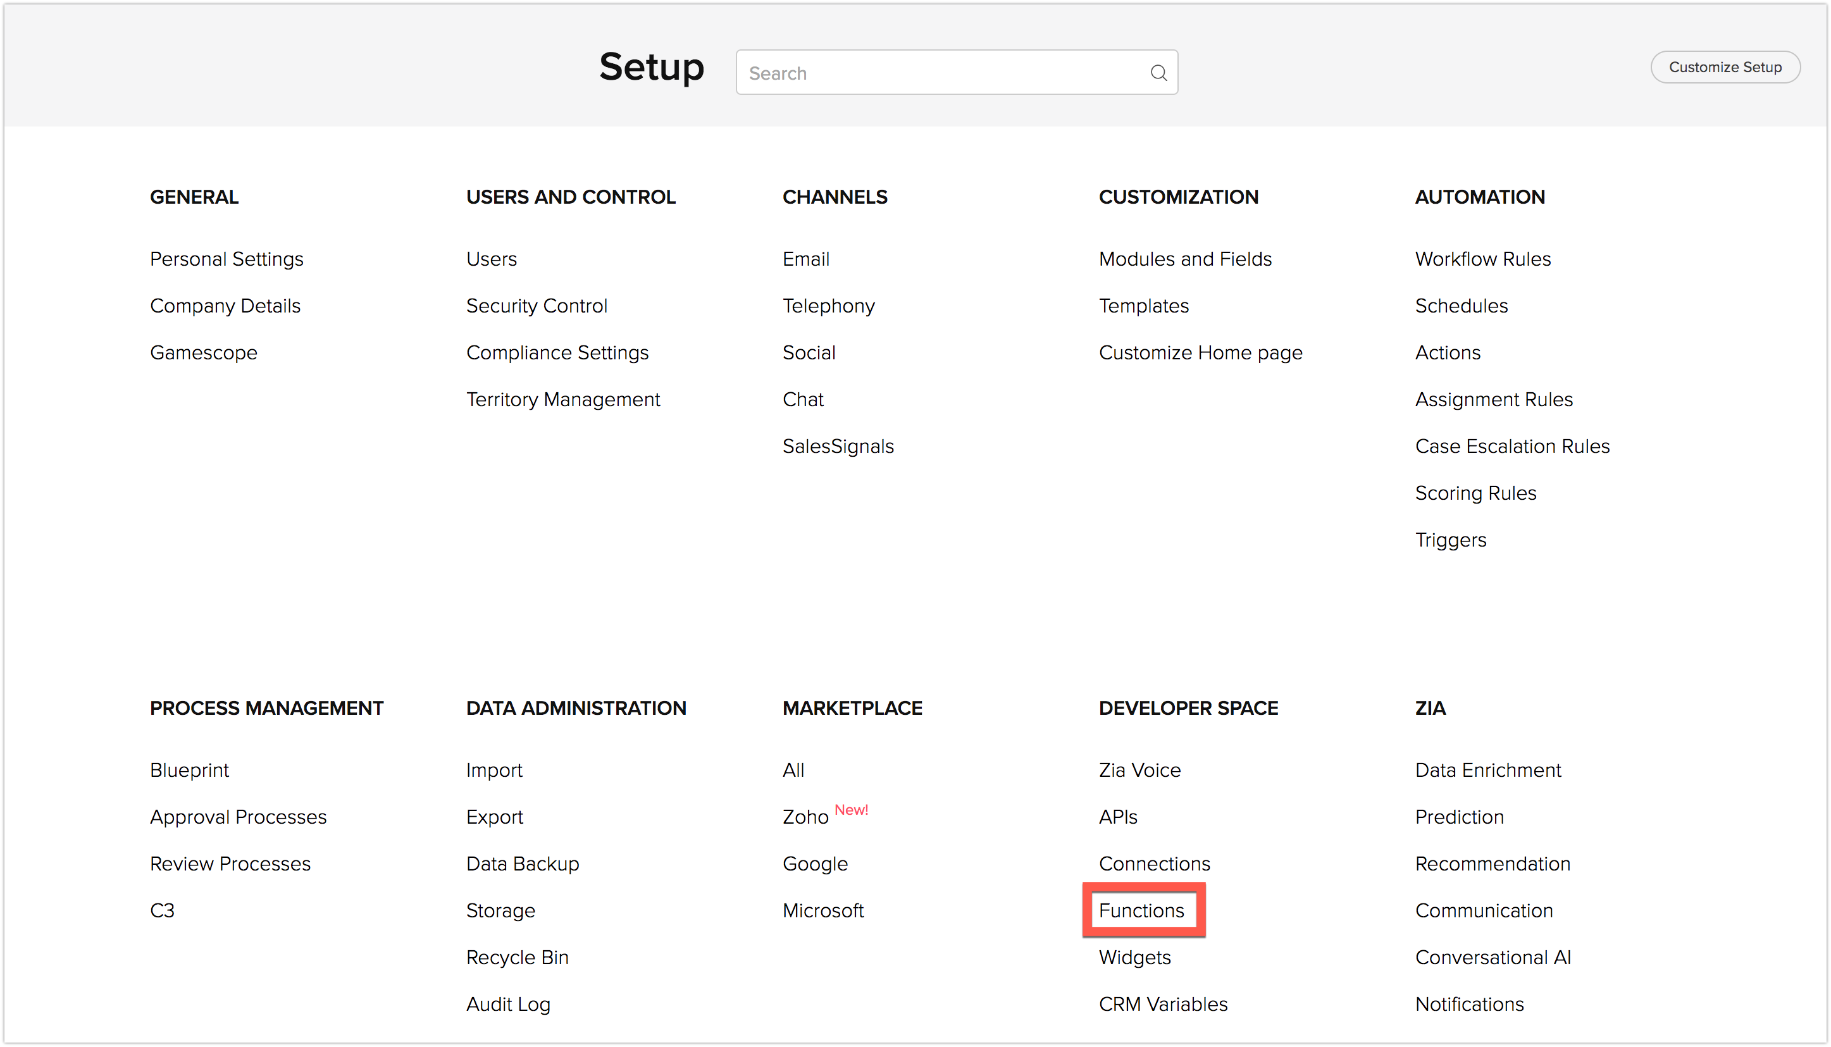Open Telephony under Channels
Viewport: 1831px width, 1047px height.
point(828,306)
